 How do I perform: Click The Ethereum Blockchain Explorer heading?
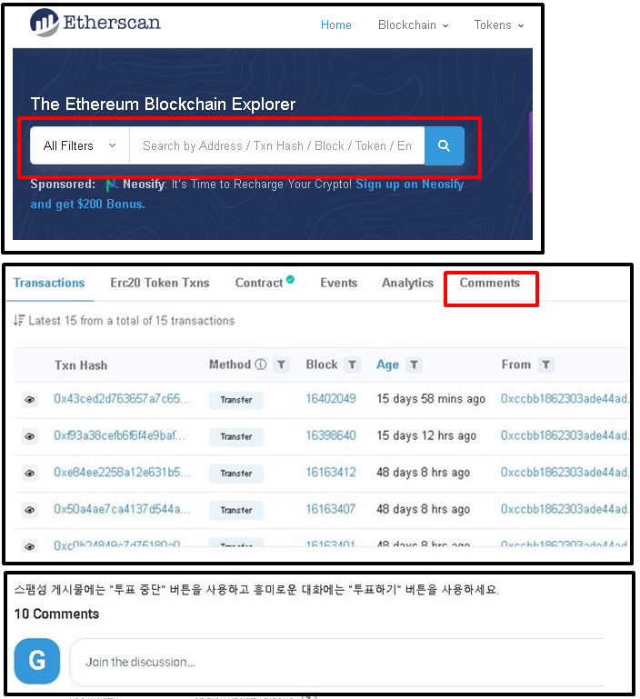point(164,105)
